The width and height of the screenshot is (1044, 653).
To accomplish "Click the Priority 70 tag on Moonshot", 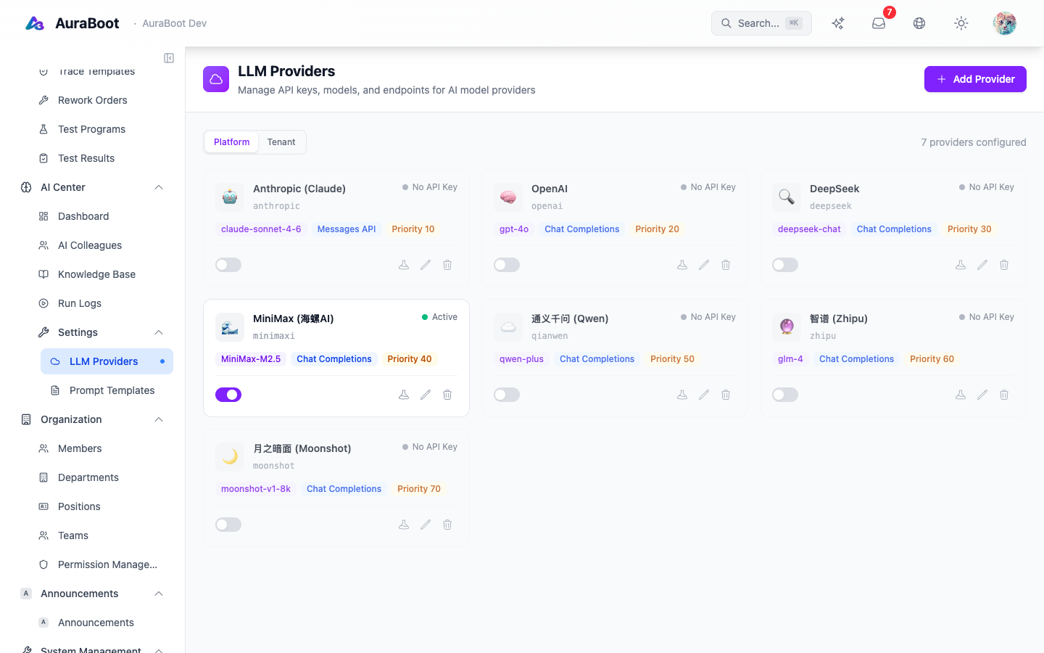I will point(419,489).
